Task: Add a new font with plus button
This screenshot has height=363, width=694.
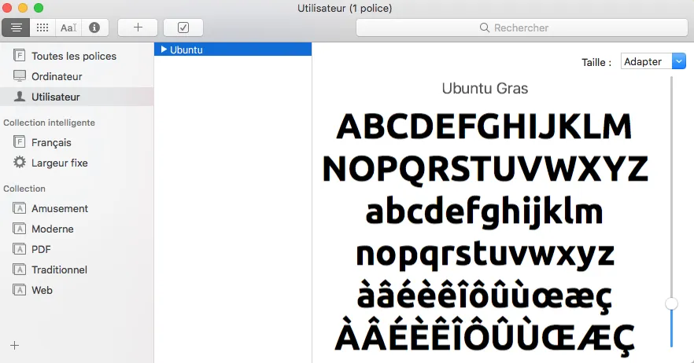Action: point(138,27)
